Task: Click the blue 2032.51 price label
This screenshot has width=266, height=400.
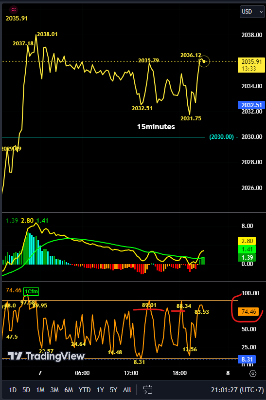Action: [x=251, y=105]
